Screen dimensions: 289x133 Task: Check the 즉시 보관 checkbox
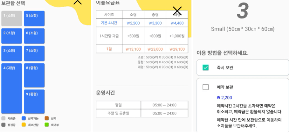[206, 68]
